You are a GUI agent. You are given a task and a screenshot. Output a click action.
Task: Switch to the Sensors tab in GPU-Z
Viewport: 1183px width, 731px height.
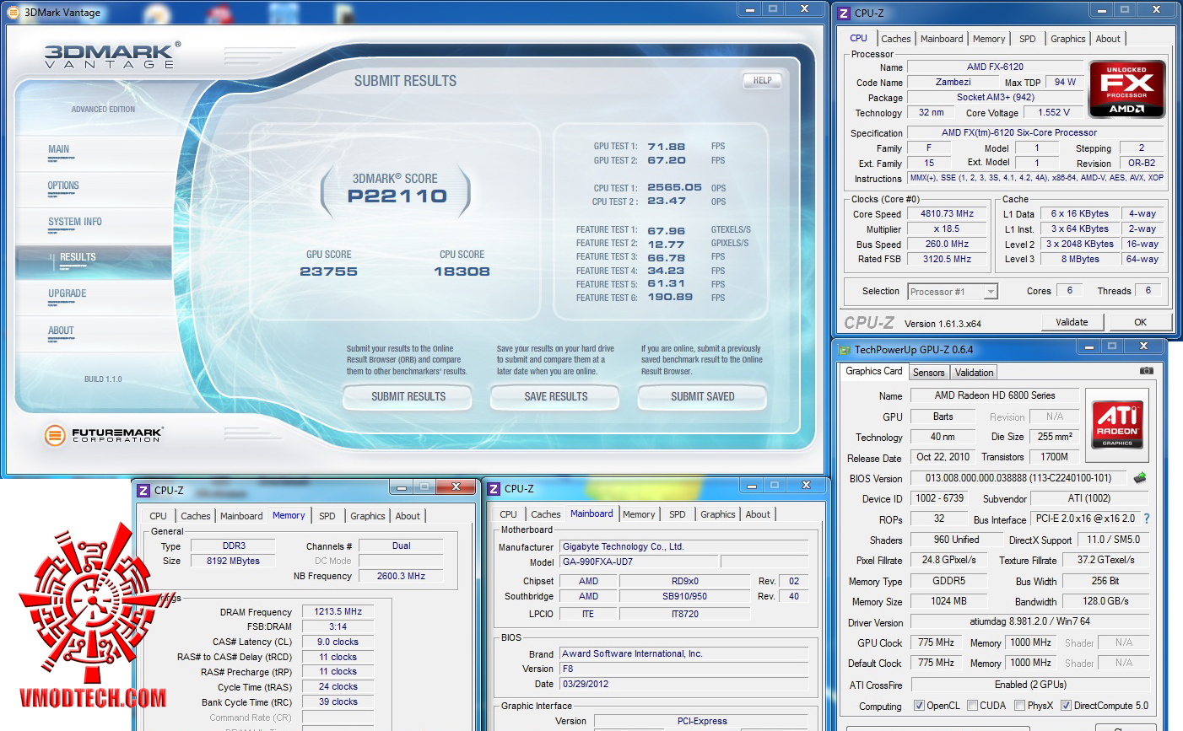point(928,373)
